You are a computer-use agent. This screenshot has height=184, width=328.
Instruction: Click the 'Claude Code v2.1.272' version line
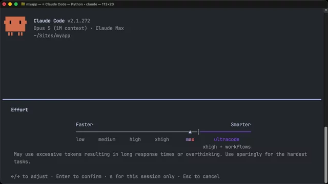(61, 21)
